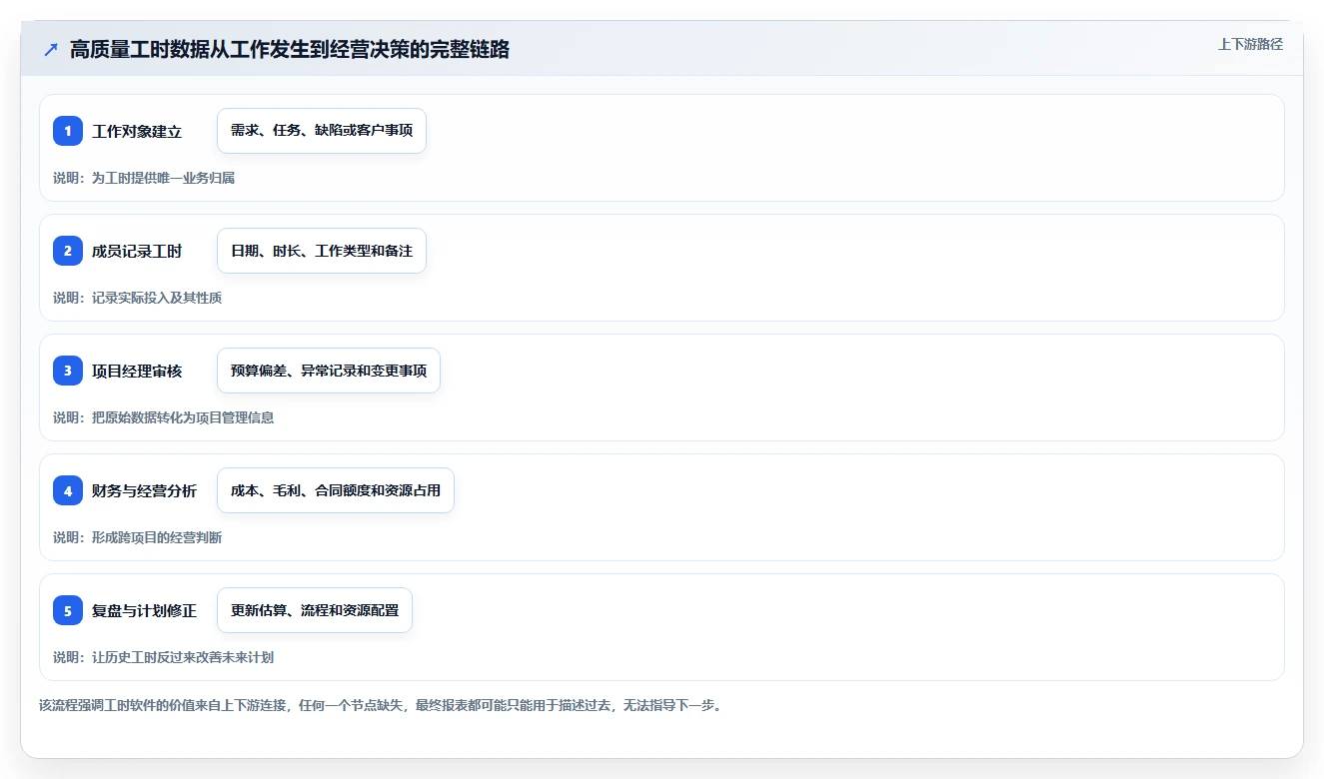This screenshot has height=779, width=1324.
Task: Click the 项目经理审核 step title
Action: 137,372
